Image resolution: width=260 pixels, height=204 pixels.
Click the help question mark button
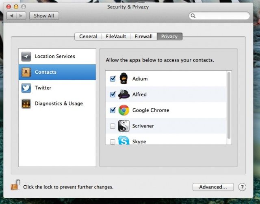(242, 187)
